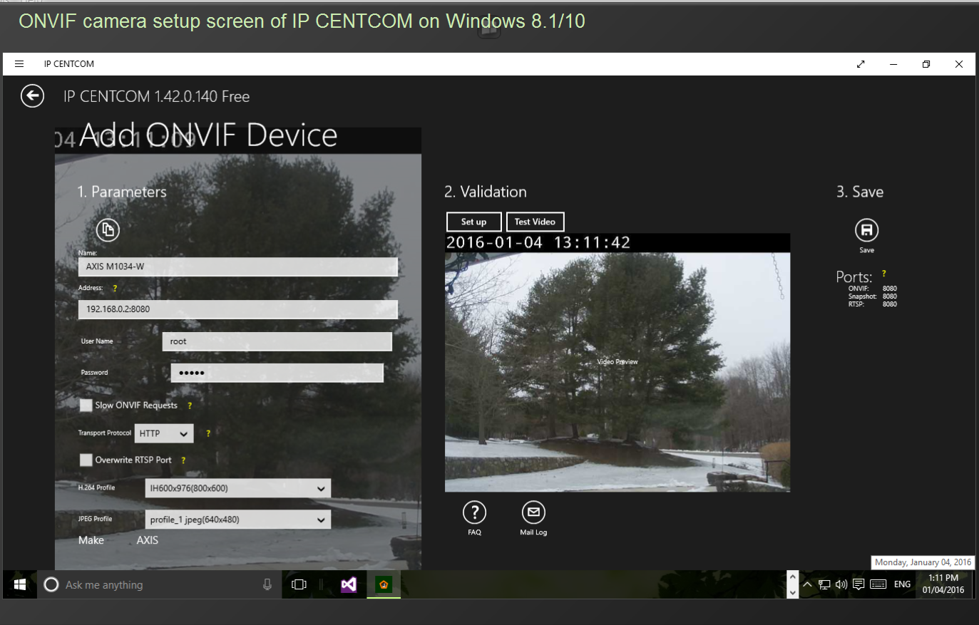Click the volume speaker tray icon

point(841,584)
